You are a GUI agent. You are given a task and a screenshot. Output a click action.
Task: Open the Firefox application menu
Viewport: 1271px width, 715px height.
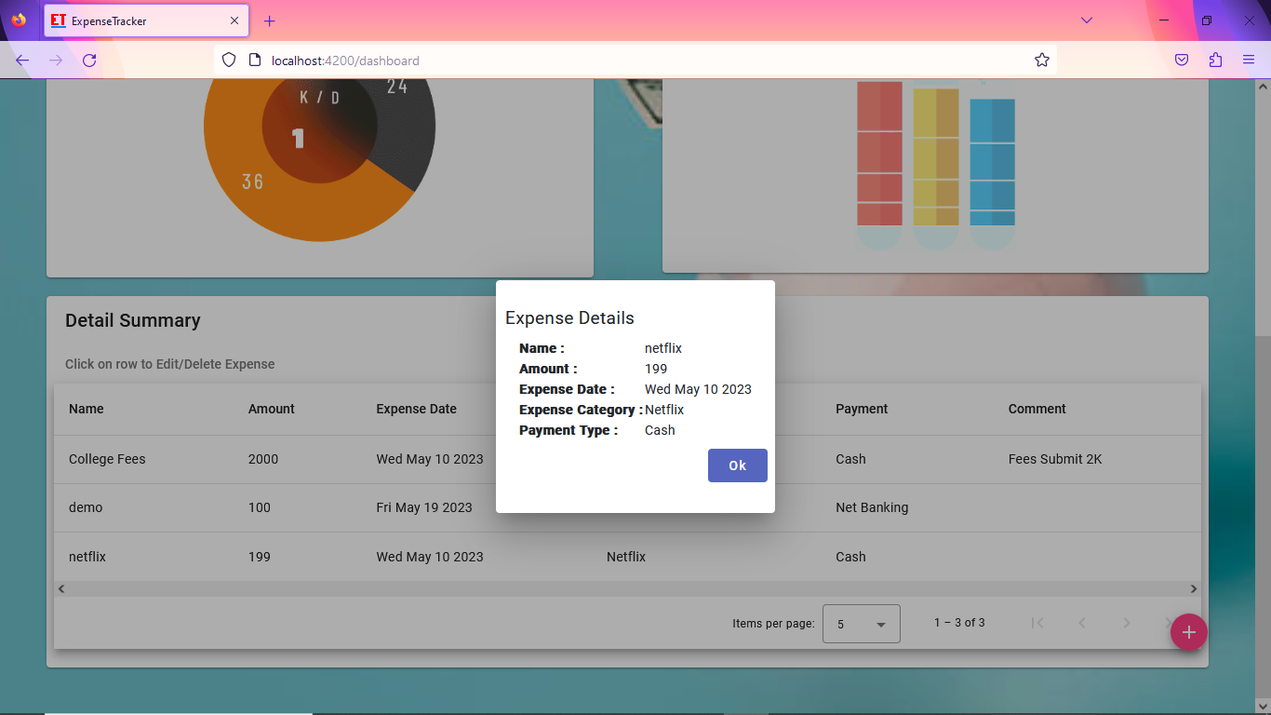[x=1249, y=60]
